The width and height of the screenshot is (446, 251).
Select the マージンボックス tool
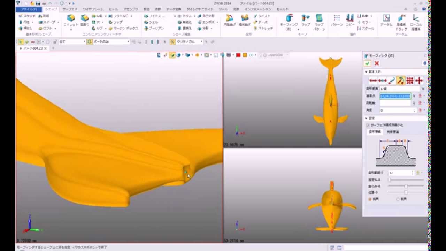(123, 28)
